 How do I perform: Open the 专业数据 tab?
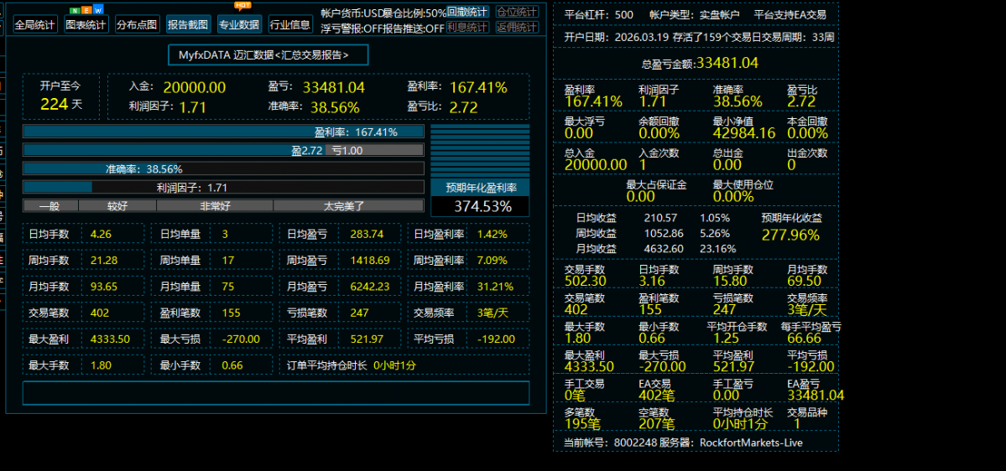(239, 25)
